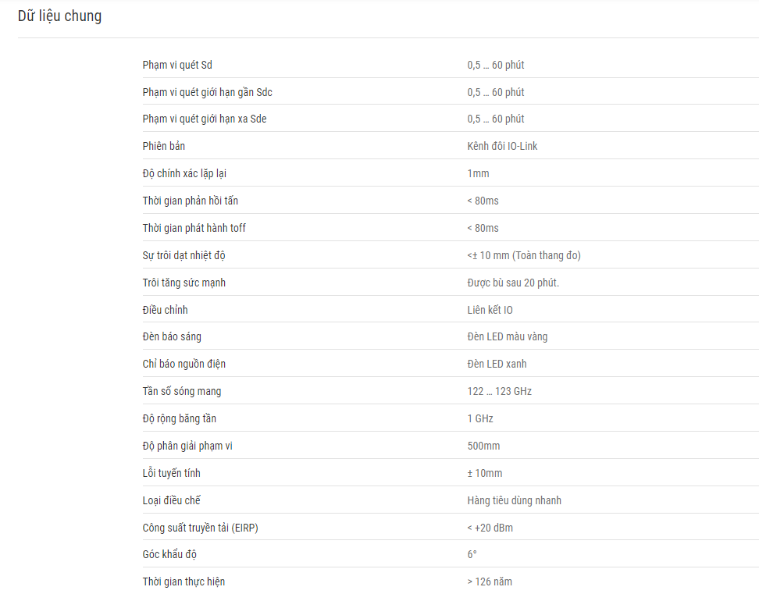Click the 'Dữ liệu chung' section heading

point(59,16)
